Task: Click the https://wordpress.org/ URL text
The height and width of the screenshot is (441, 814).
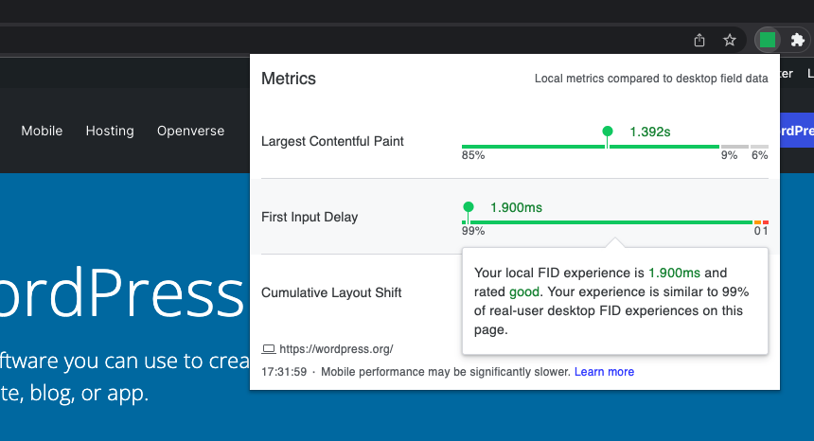Action: (336, 349)
